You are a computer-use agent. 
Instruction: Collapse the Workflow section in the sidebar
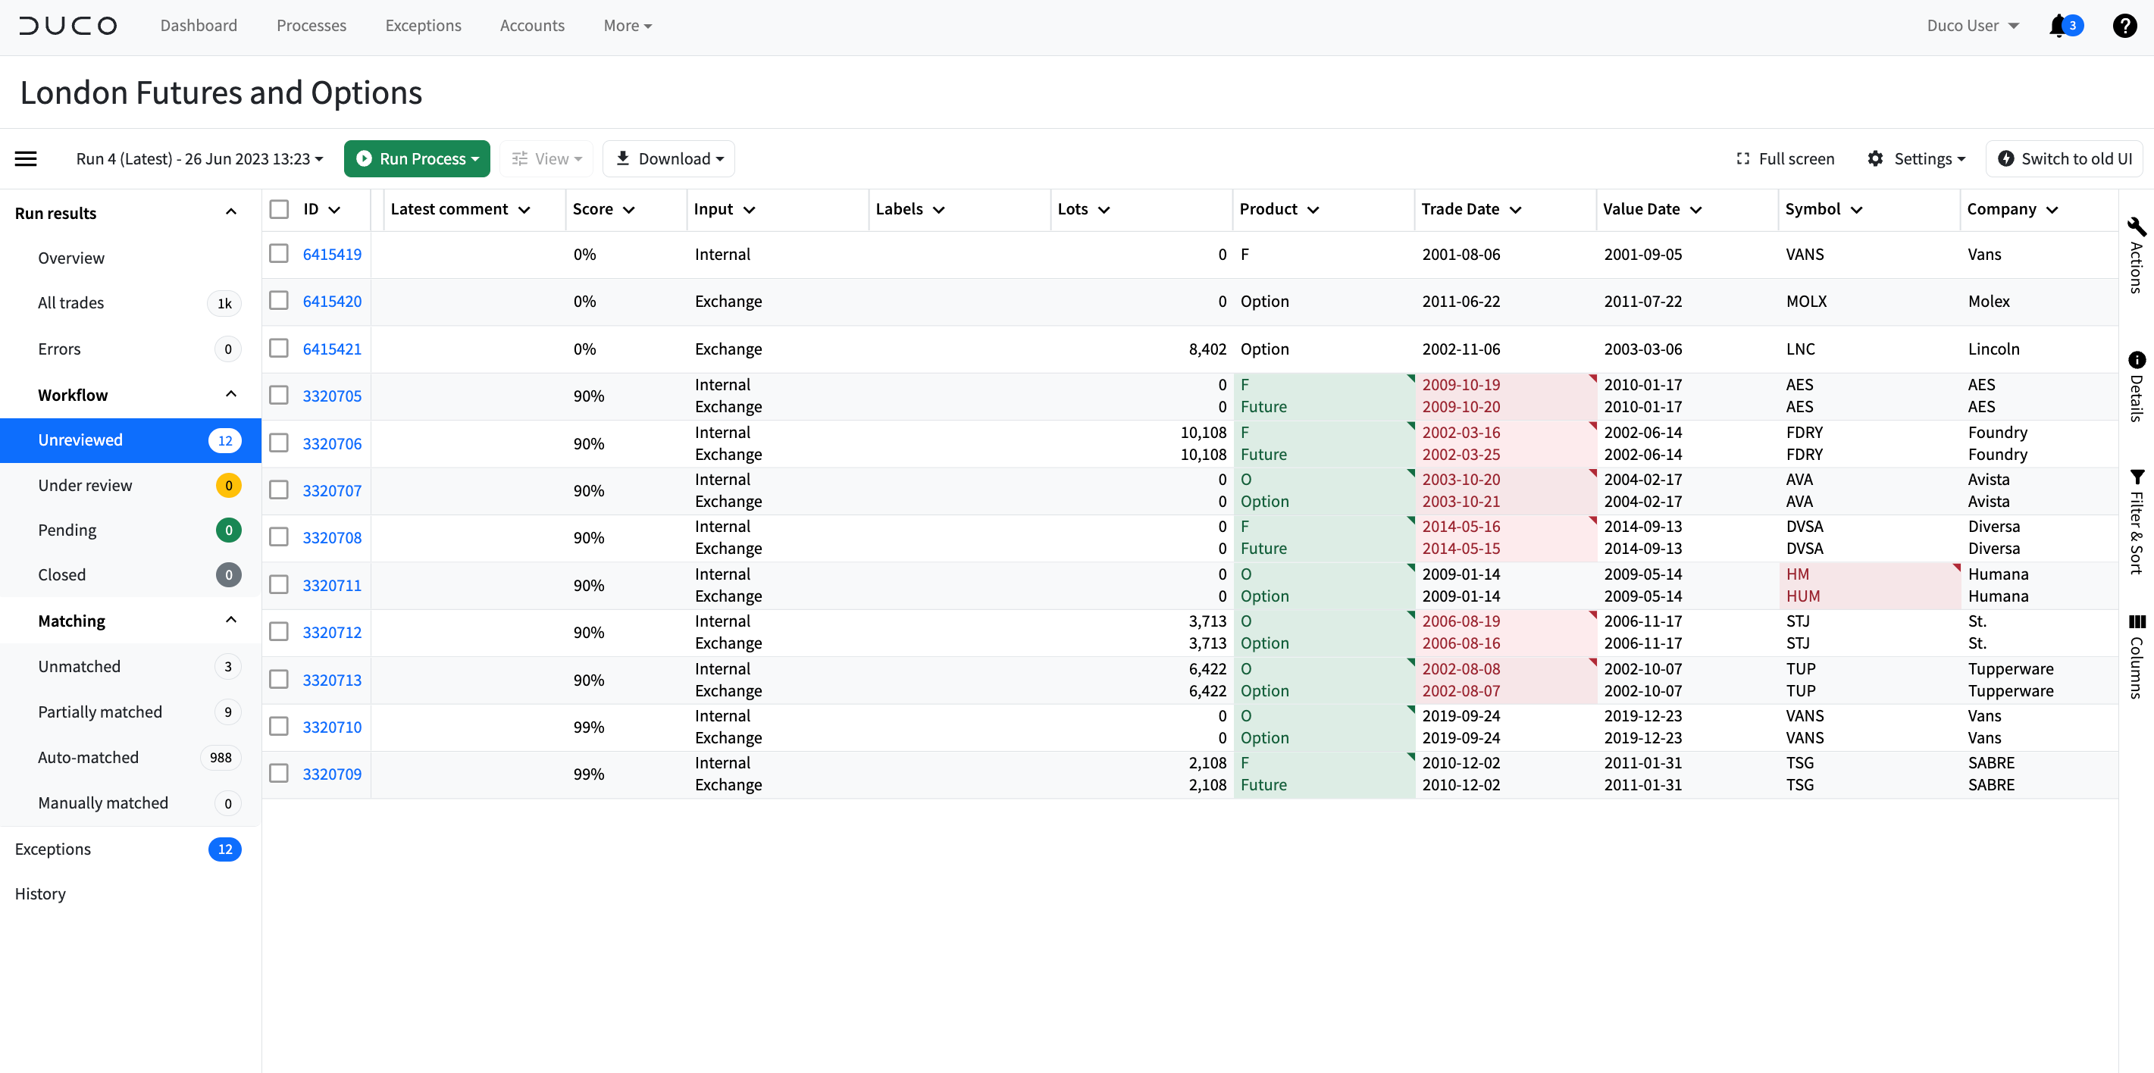(230, 394)
